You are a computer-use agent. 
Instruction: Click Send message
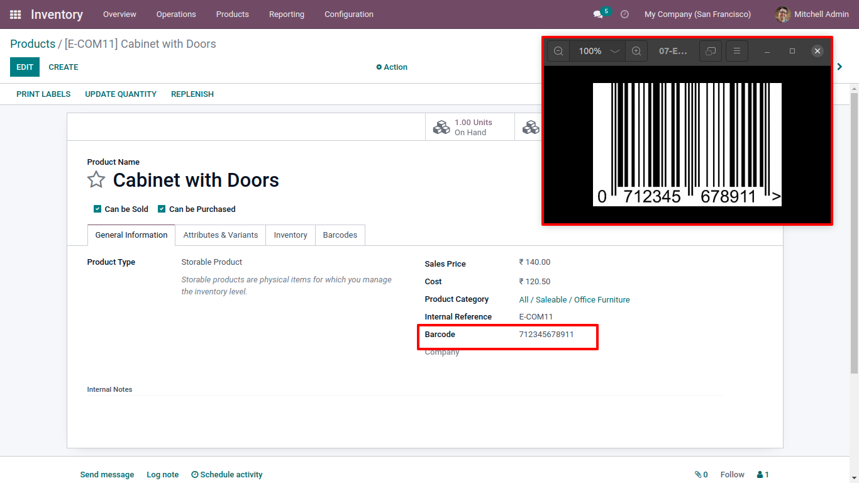pos(107,475)
